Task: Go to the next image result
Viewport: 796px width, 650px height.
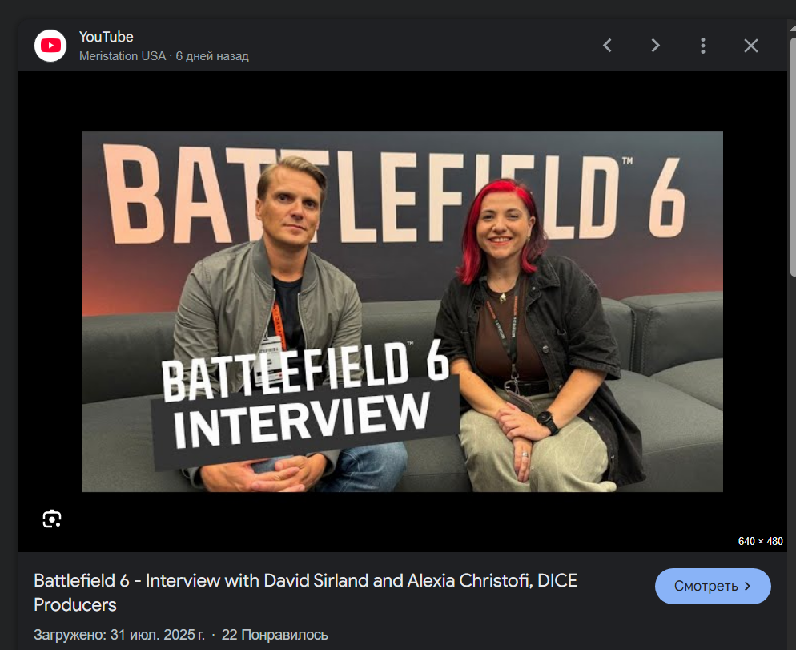Action: tap(655, 46)
